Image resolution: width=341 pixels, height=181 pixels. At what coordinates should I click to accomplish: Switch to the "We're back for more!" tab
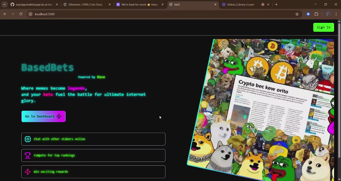140,5
